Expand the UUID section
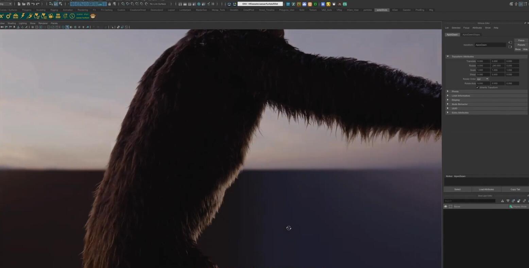Screen dimensions: 529x268 (486, 108)
